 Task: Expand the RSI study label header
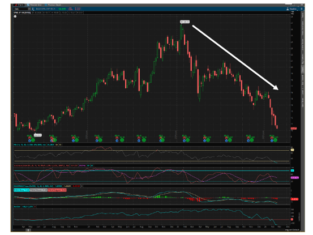point(30,144)
